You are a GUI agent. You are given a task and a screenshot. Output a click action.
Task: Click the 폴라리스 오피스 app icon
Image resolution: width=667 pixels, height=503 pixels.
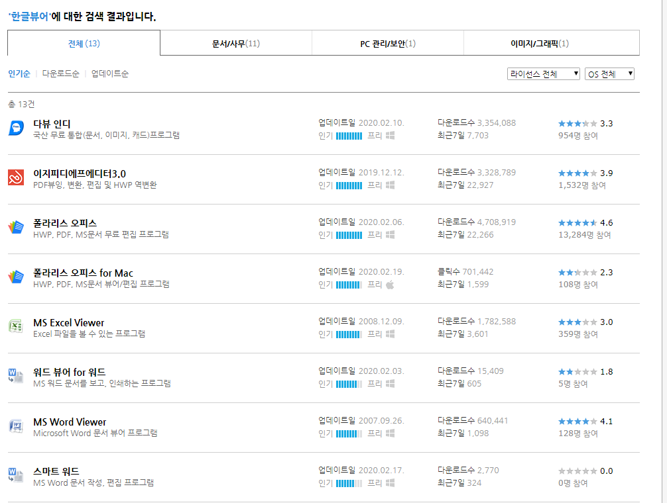[16, 227]
